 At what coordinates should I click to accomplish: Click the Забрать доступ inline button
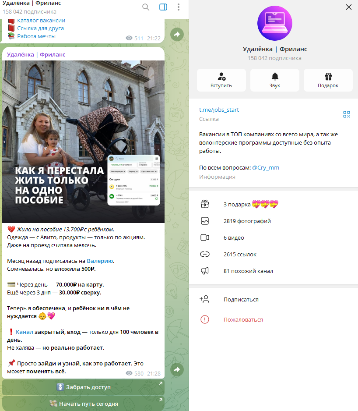83,387
